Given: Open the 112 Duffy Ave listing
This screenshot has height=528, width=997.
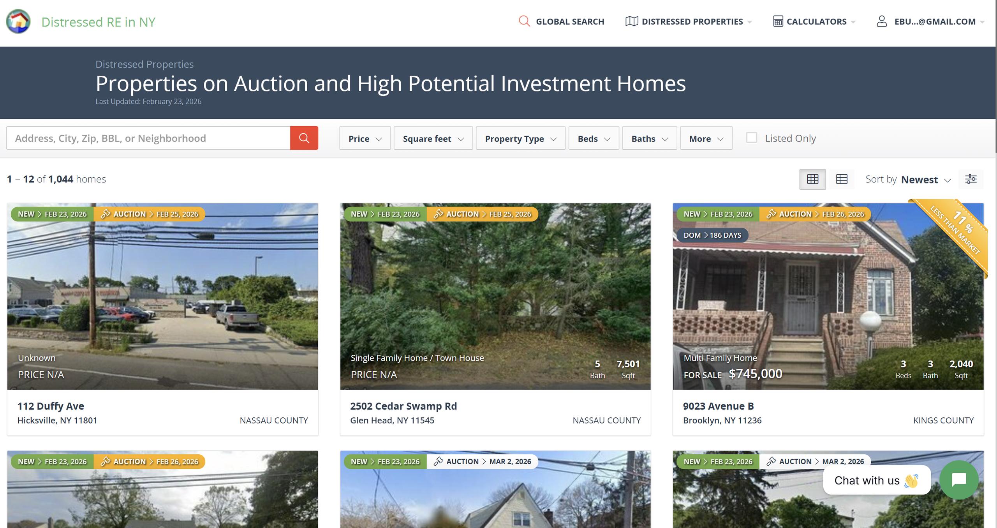Looking at the screenshot, I should click(x=51, y=406).
